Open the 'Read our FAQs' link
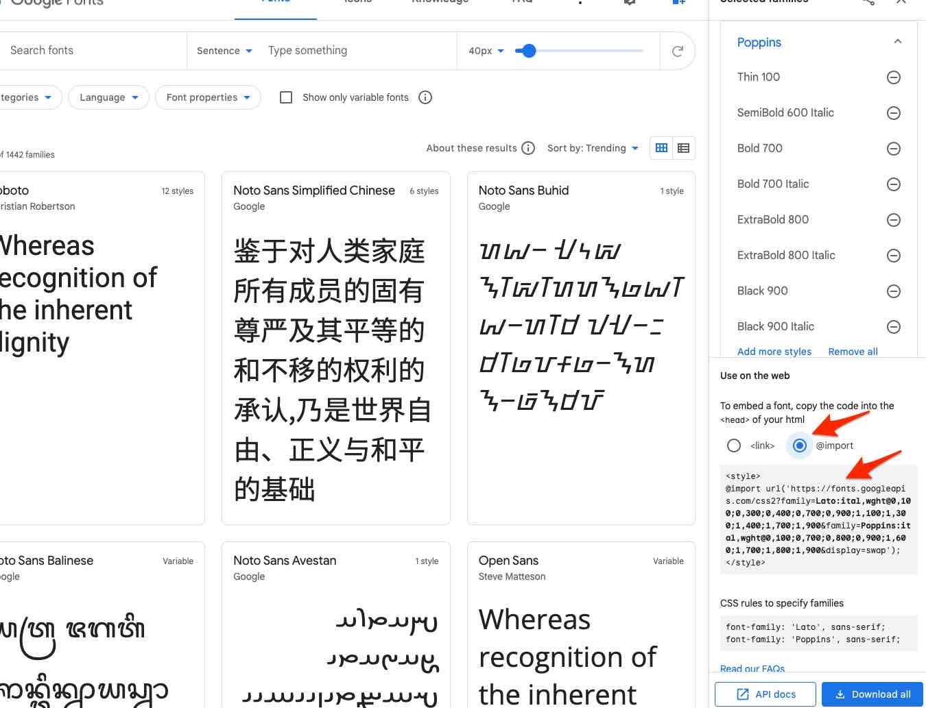Image resolution: width=926 pixels, height=708 pixels. point(752,668)
